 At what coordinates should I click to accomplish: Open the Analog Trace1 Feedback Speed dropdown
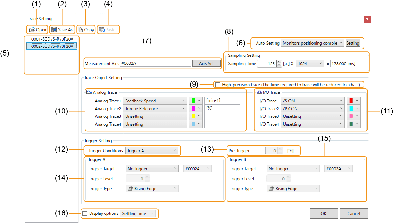pos(154,101)
